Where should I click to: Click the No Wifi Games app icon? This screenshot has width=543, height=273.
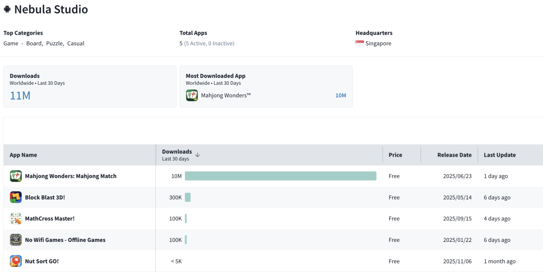pos(16,240)
